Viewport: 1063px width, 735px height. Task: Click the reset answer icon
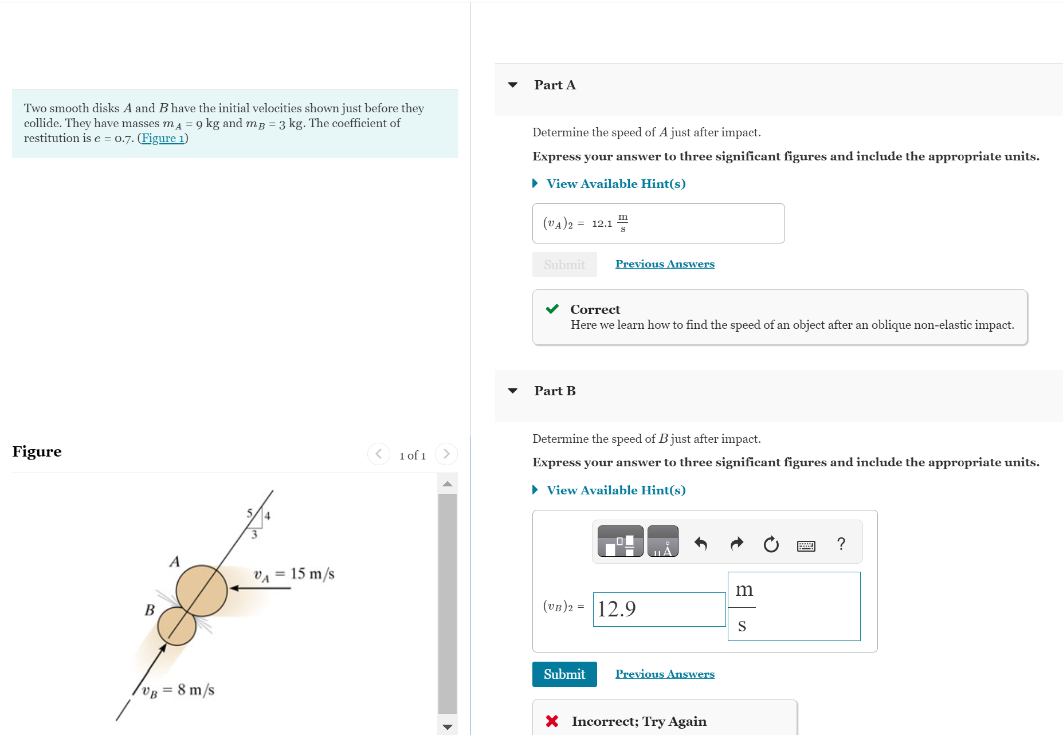[771, 543]
